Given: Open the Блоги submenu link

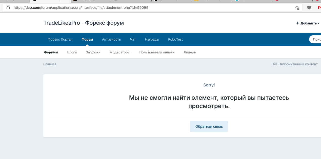Looking at the screenshot, I should 72,52.
